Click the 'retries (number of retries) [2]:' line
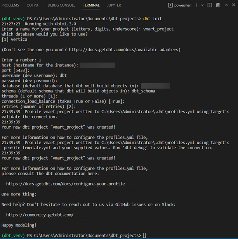Screen dimensions: 238x239 [x=39, y=106]
